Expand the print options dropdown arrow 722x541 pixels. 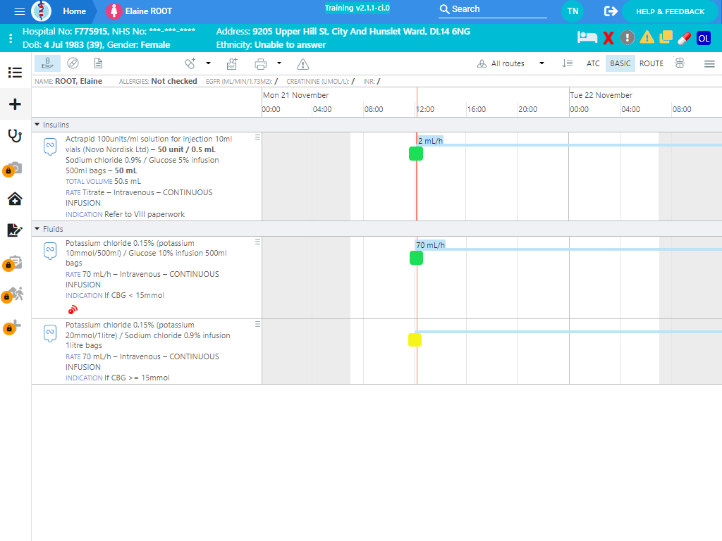tap(279, 63)
